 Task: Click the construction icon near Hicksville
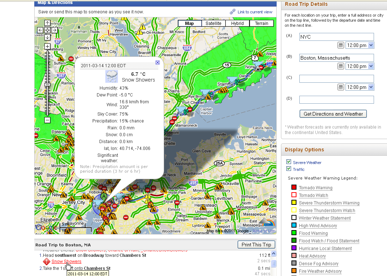218,186
